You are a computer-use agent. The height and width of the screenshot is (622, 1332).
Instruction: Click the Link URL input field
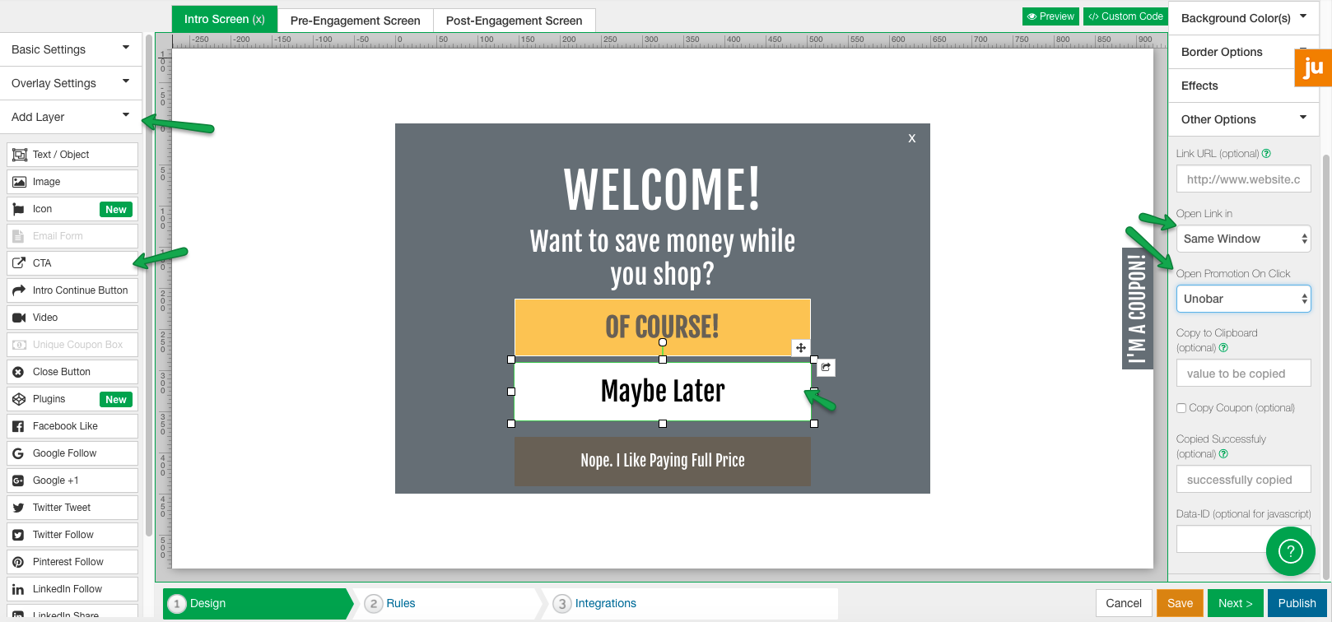(x=1243, y=179)
